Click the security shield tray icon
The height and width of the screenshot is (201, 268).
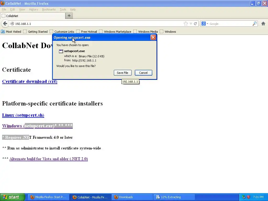pyautogui.click(x=249, y=197)
